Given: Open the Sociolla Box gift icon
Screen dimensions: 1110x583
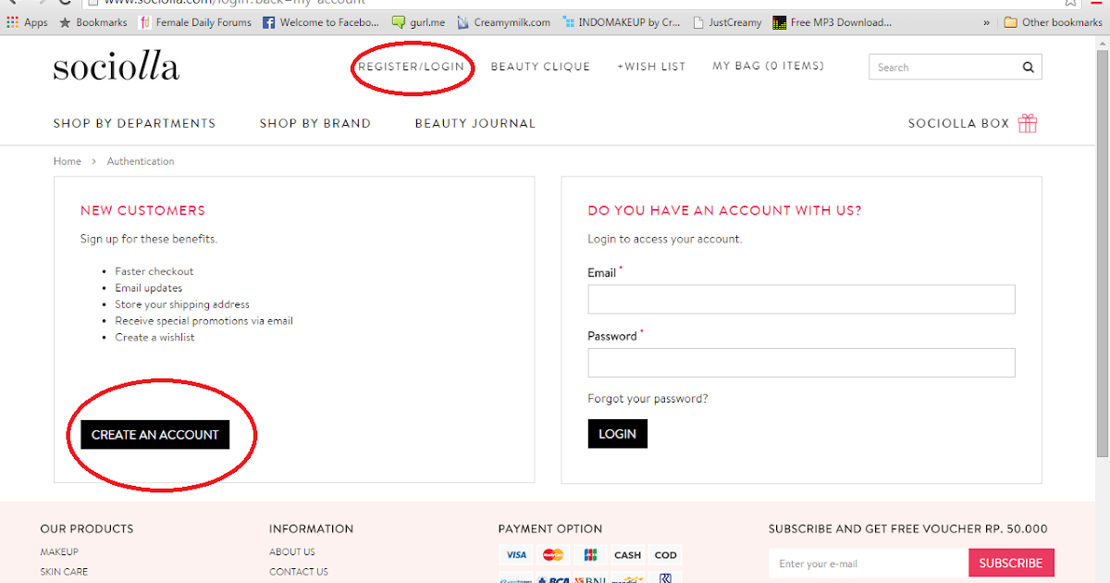Looking at the screenshot, I should tap(1028, 123).
